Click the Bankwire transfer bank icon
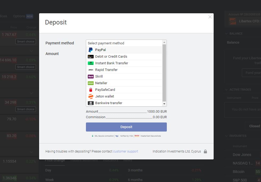 (x=90, y=103)
